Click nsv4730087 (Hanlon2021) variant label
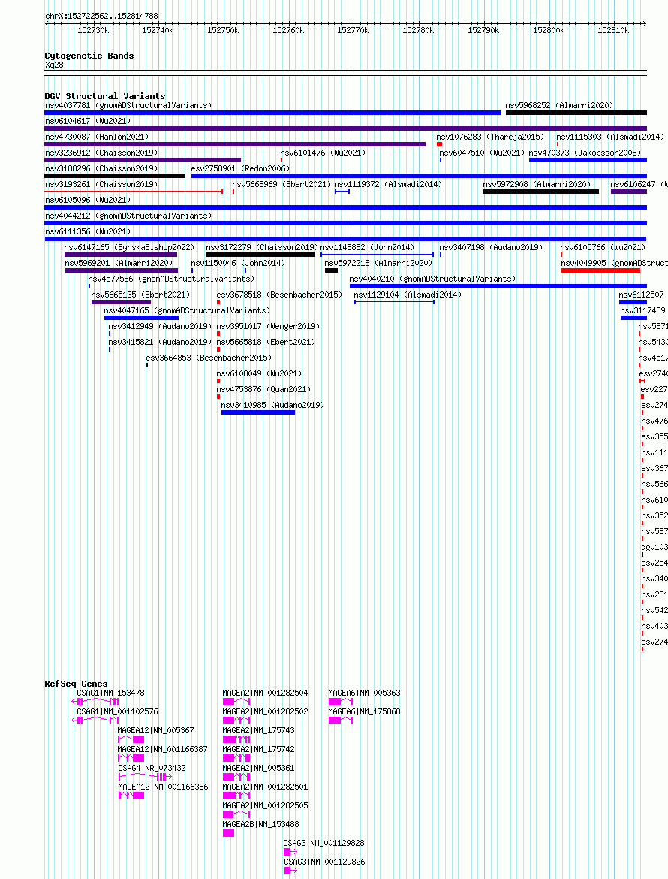668x879 pixels. [96, 137]
